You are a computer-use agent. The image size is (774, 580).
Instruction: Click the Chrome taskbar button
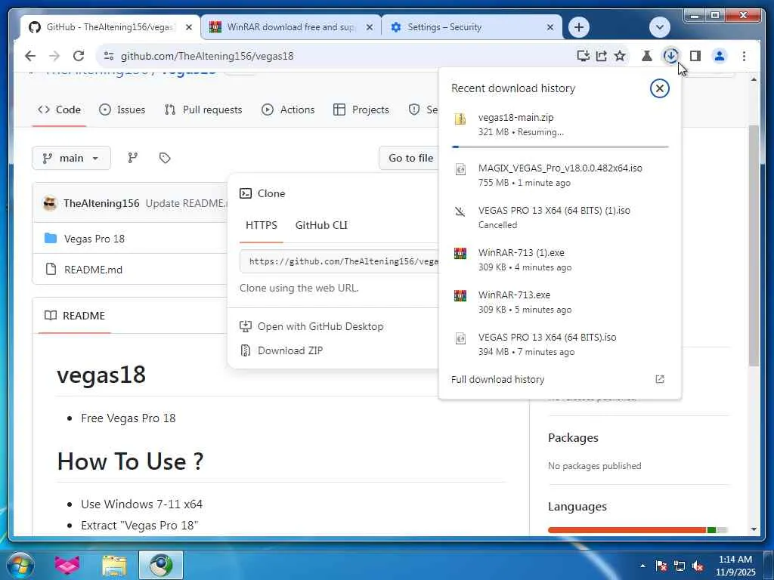click(x=161, y=565)
